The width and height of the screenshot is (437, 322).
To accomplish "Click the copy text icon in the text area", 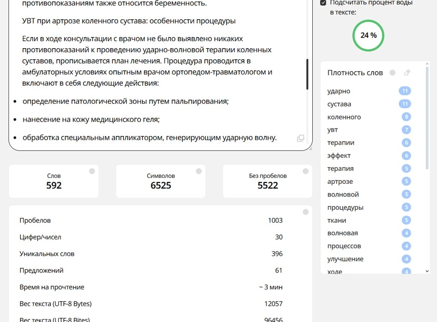I will [x=301, y=138].
